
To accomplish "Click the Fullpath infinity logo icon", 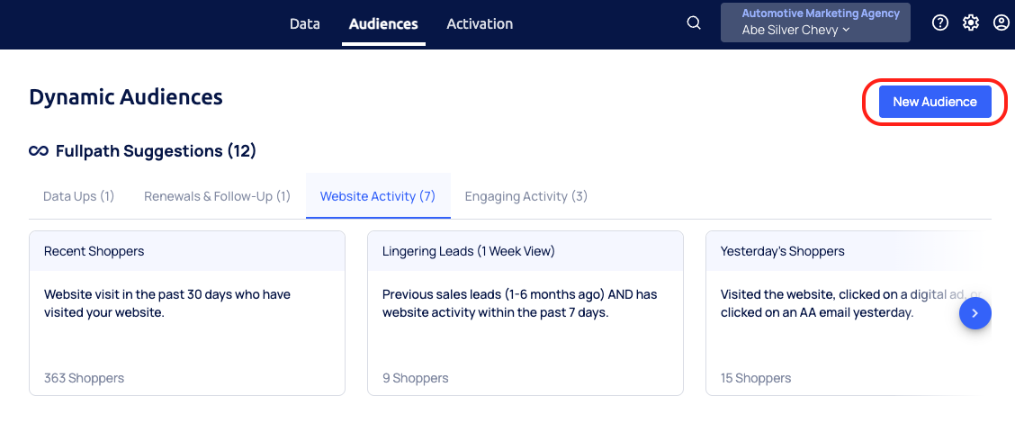I will (39, 151).
